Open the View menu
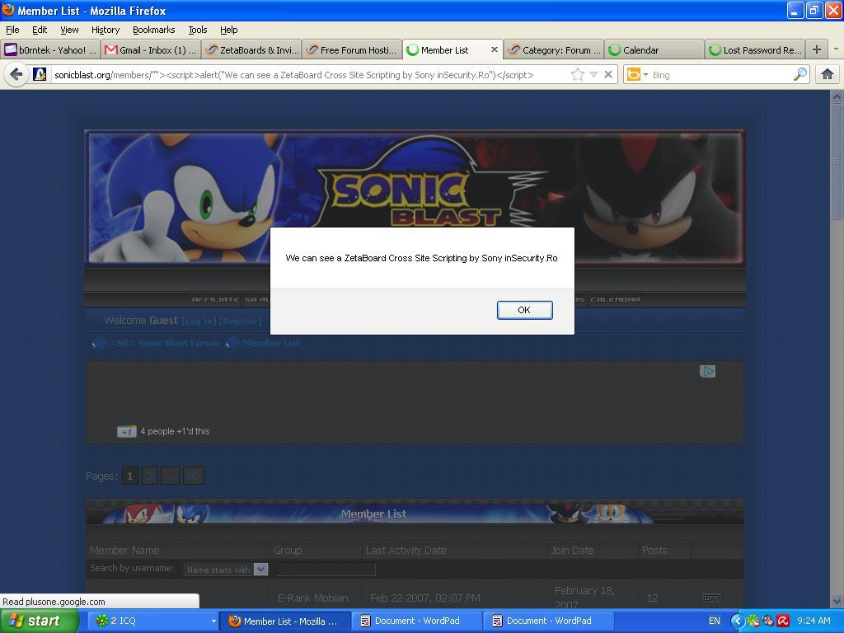The width and height of the screenshot is (844, 633). tap(69, 30)
